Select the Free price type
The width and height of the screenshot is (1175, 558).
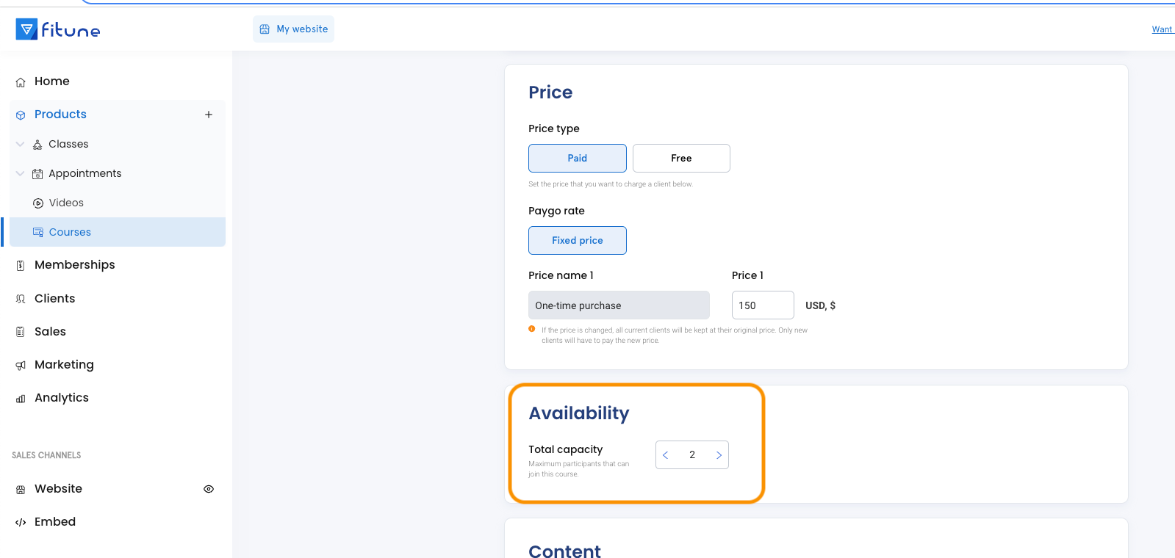(680, 159)
